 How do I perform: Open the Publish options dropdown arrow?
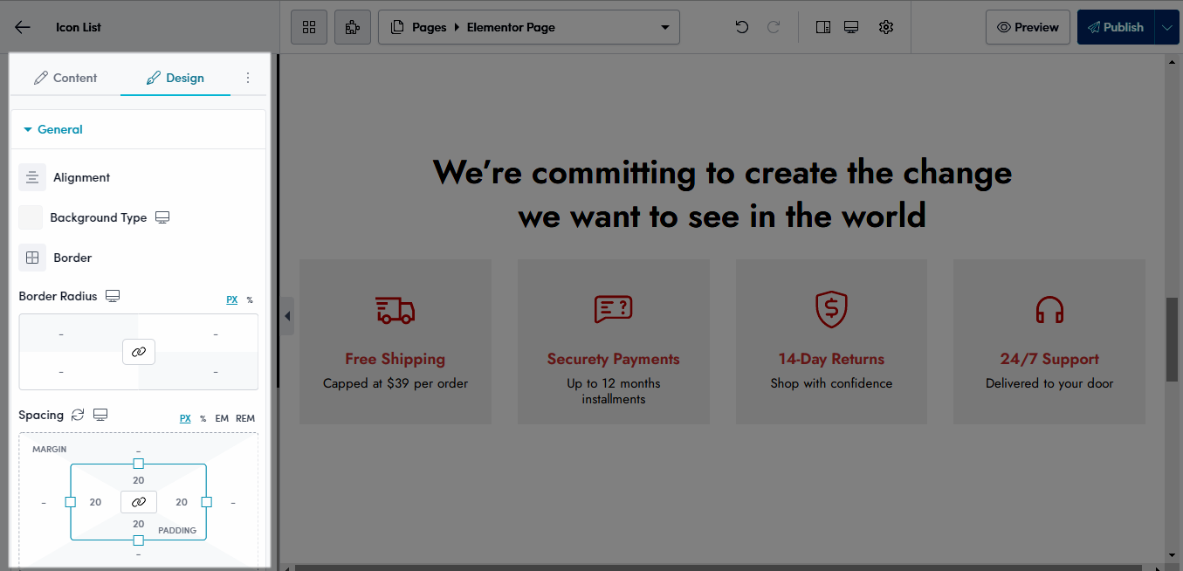click(x=1167, y=27)
